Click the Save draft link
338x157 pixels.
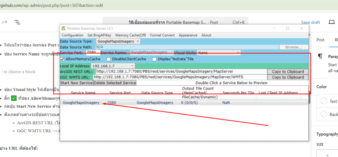pos(310,22)
